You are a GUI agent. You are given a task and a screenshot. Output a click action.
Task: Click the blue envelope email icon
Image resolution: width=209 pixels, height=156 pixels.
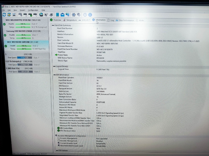[62, 15]
